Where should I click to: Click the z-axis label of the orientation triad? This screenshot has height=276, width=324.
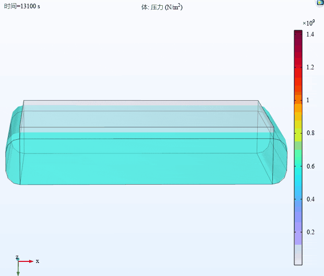pos(17,257)
